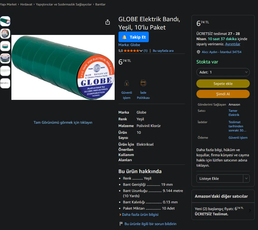Open the star rating popover chevron
This screenshot has height=230, width=258.
point(141,51)
